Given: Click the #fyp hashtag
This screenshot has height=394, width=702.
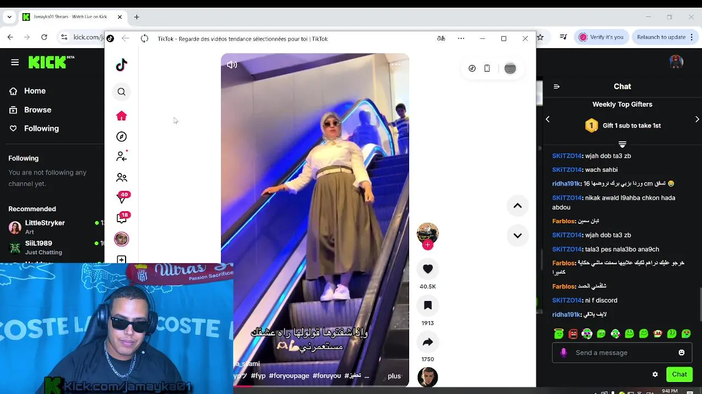Looking at the screenshot, I should [258, 376].
